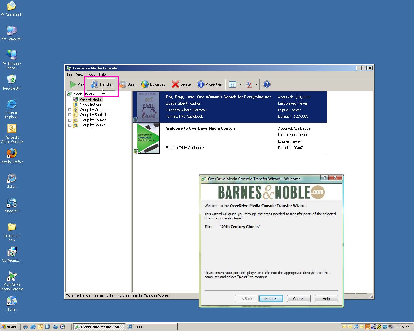Expand Group by Source node
Viewport: 414px width, 331px height.
point(70,125)
